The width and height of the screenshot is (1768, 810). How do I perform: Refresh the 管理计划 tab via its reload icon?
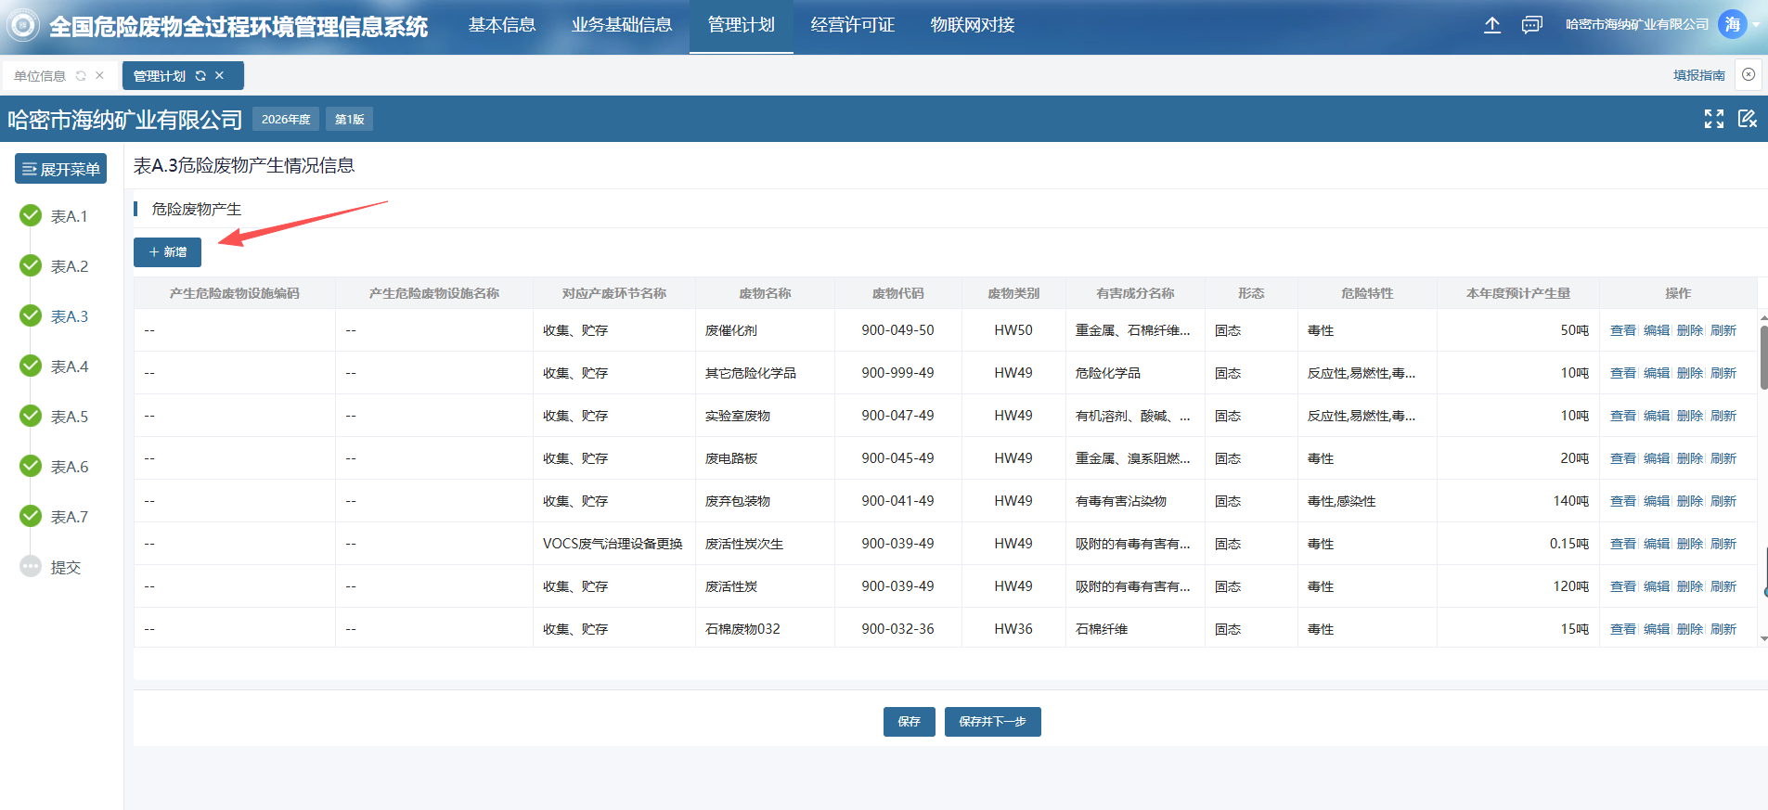coord(200,76)
